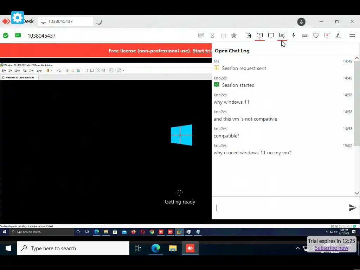
Task: Click local Windows Start button
Action: (8, 249)
